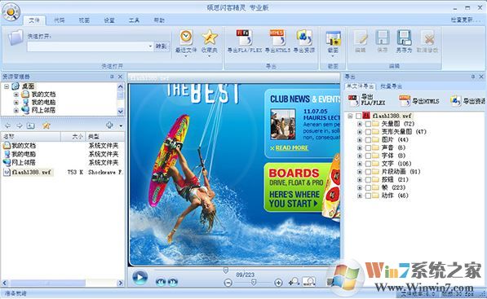This screenshot has height=299, width=487.
Task: Collapse the flash1388.swf root node
Action: coord(350,116)
